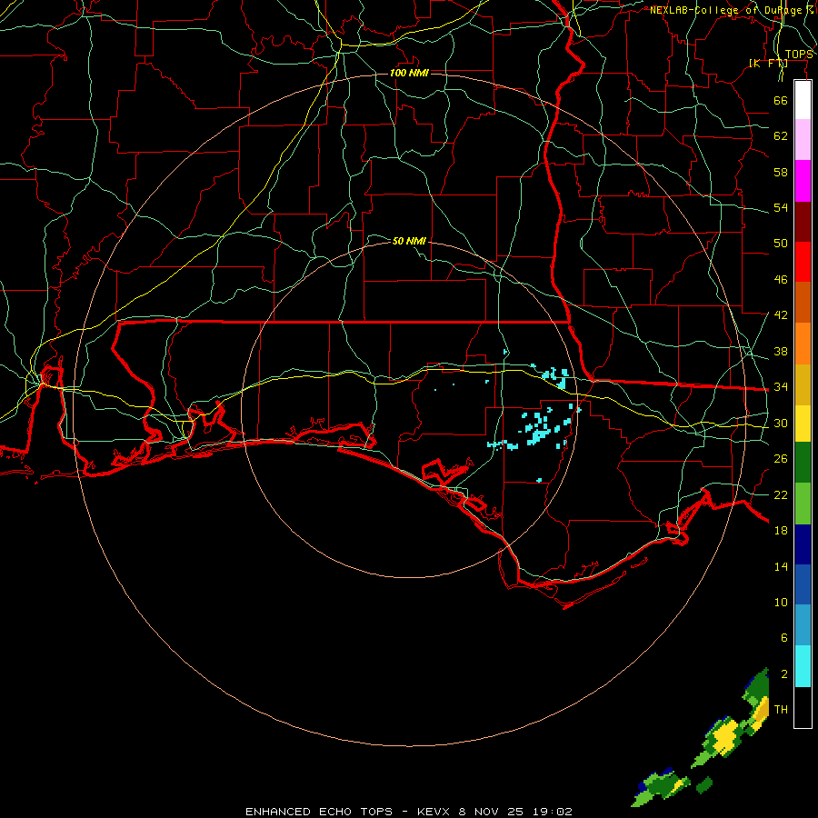The width and height of the screenshot is (818, 818).
Task: Click the legend value "26"
Action: [x=781, y=459]
